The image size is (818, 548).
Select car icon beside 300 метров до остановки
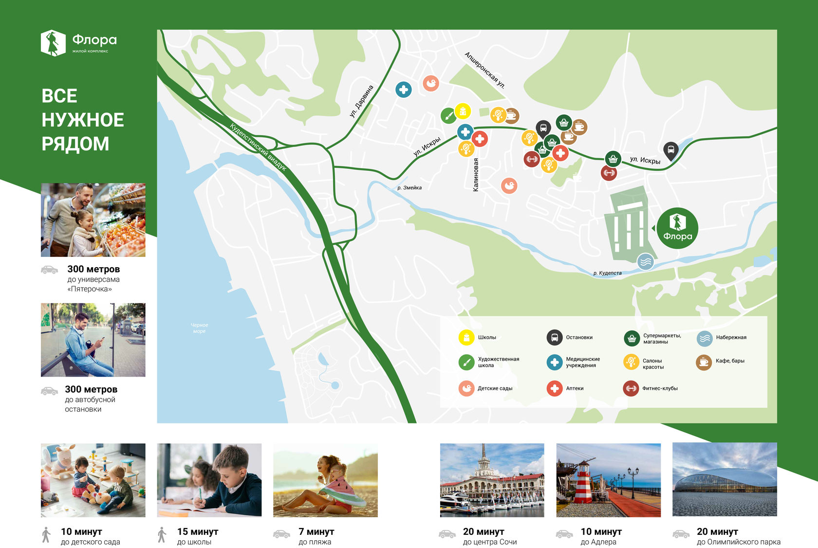(49, 391)
